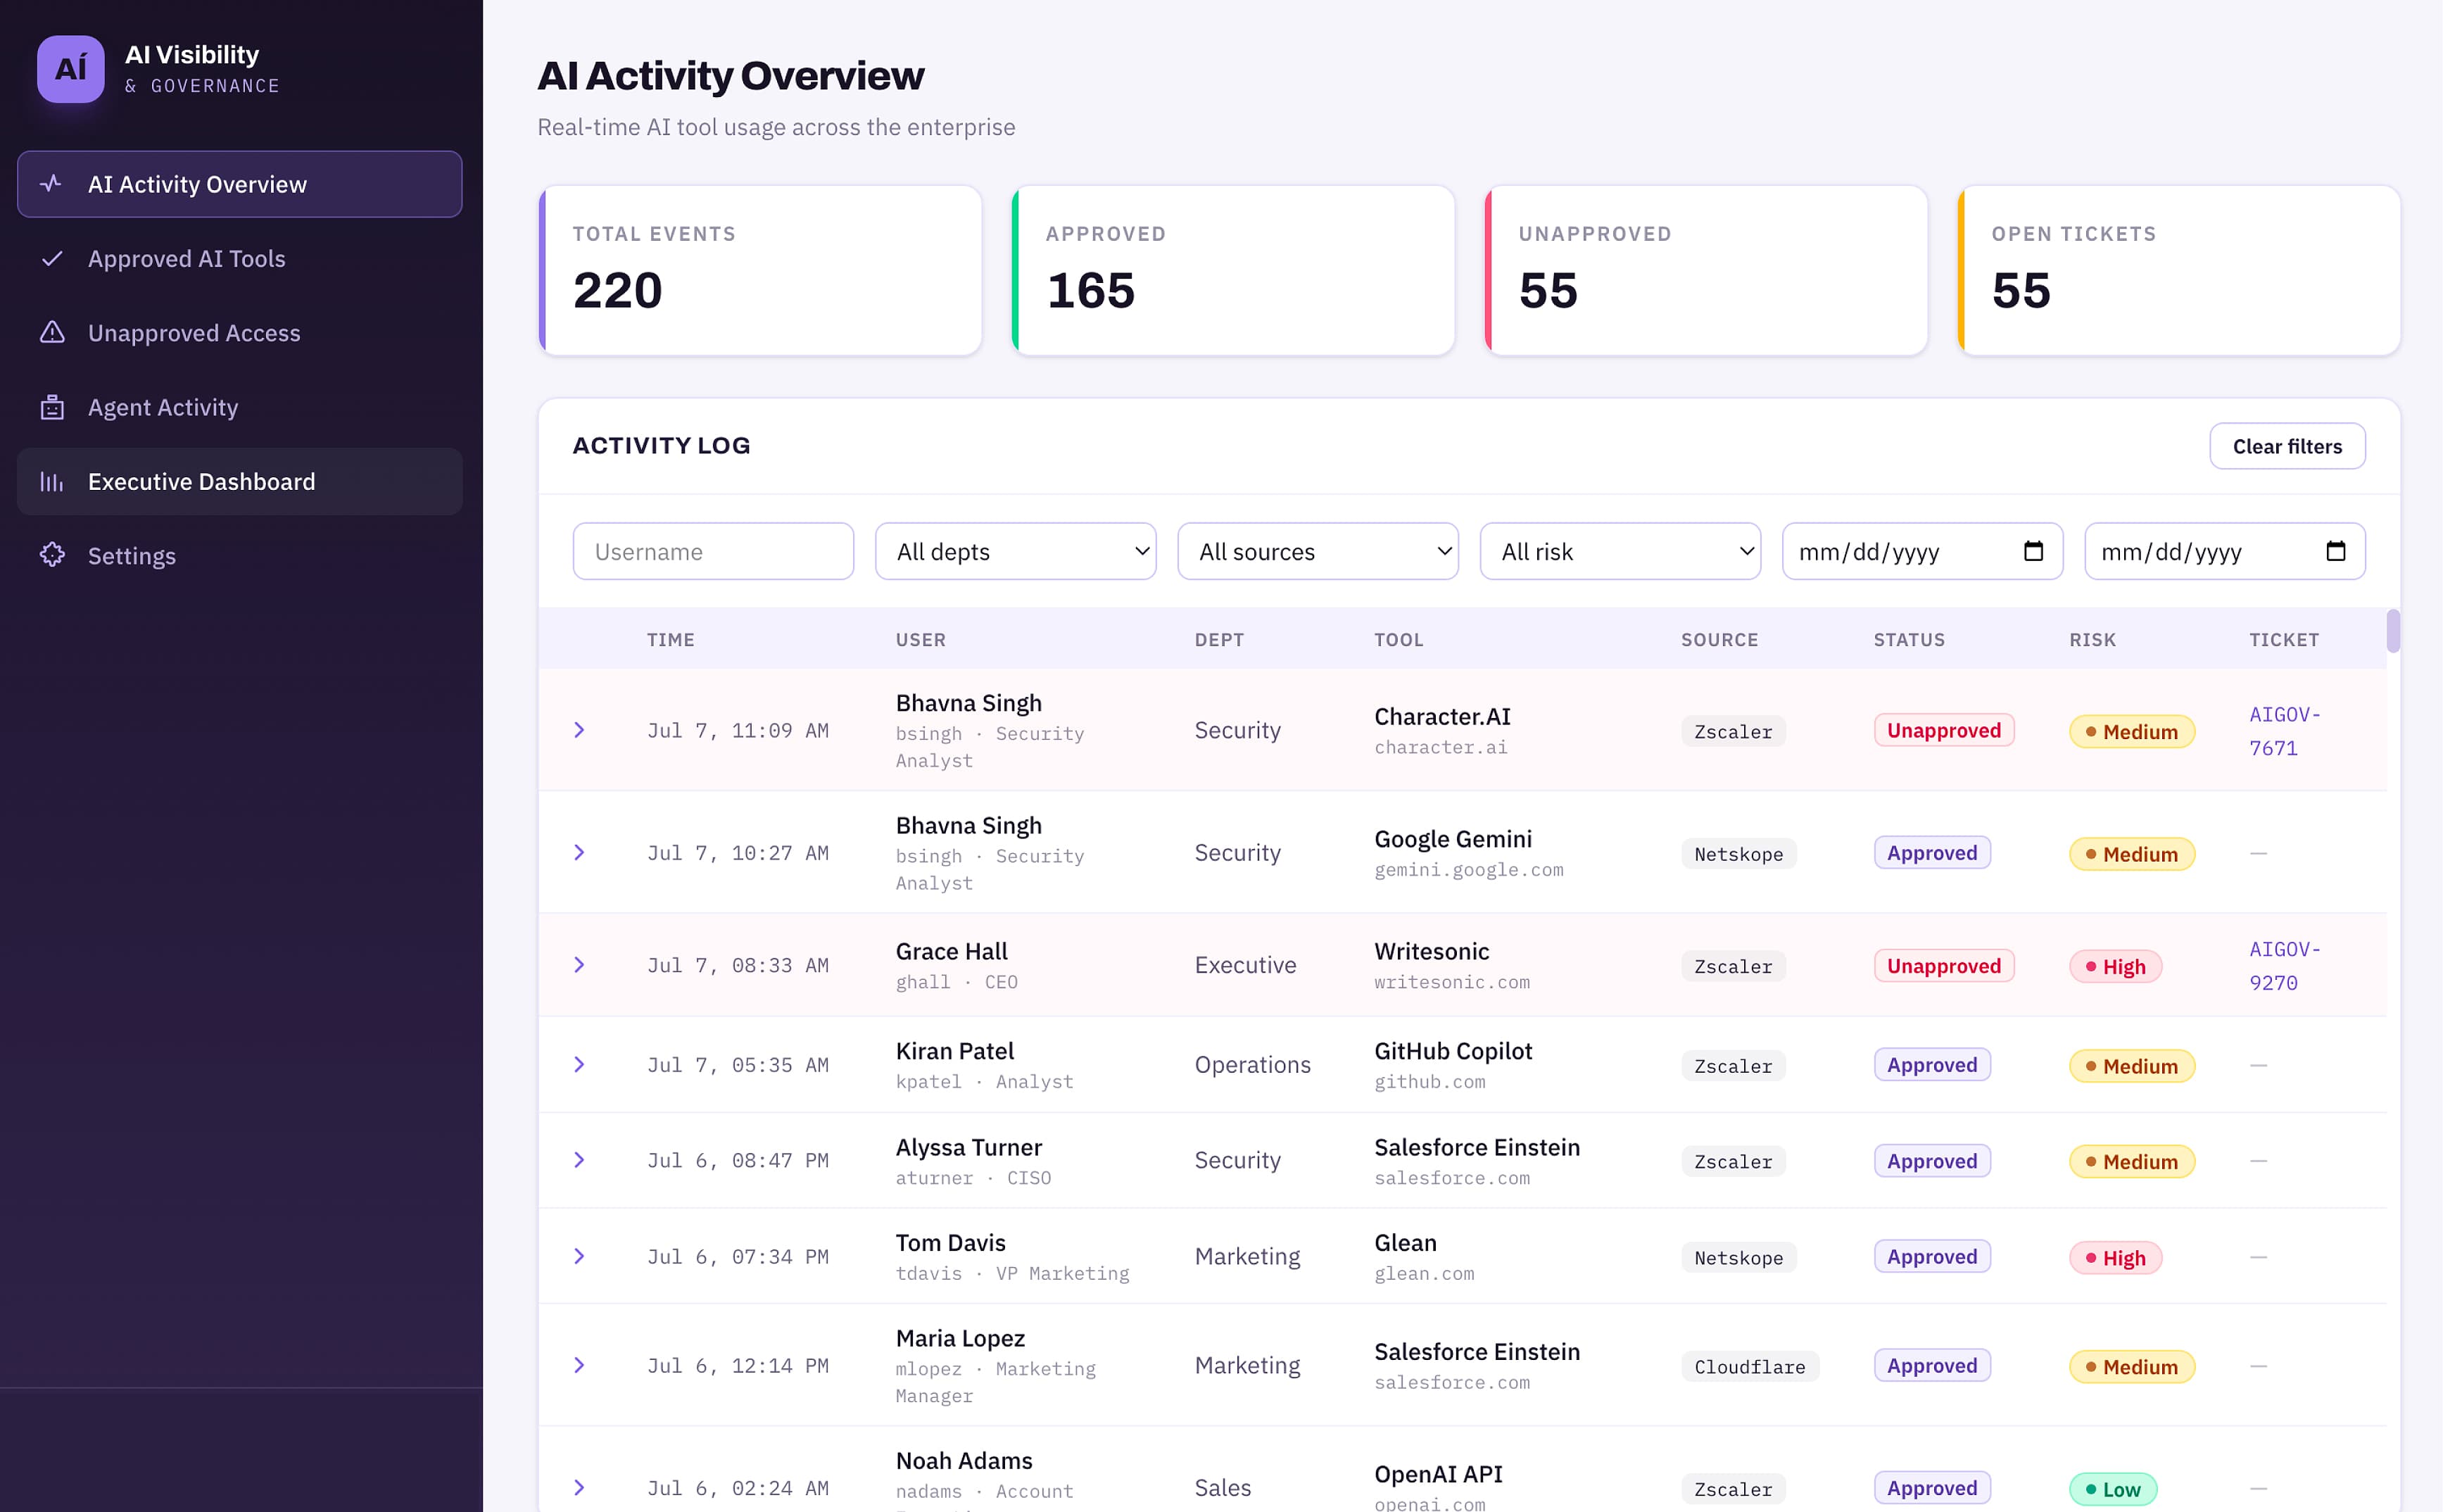Open calendar picker on first date field
Viewport: 2443px width, 1512px height.
2032,551
